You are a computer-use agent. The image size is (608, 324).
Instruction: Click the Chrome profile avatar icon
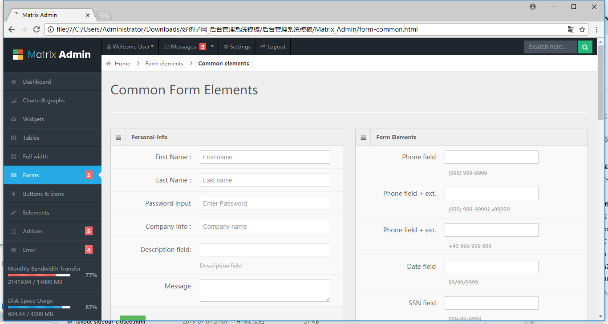(x=533, y=7)
